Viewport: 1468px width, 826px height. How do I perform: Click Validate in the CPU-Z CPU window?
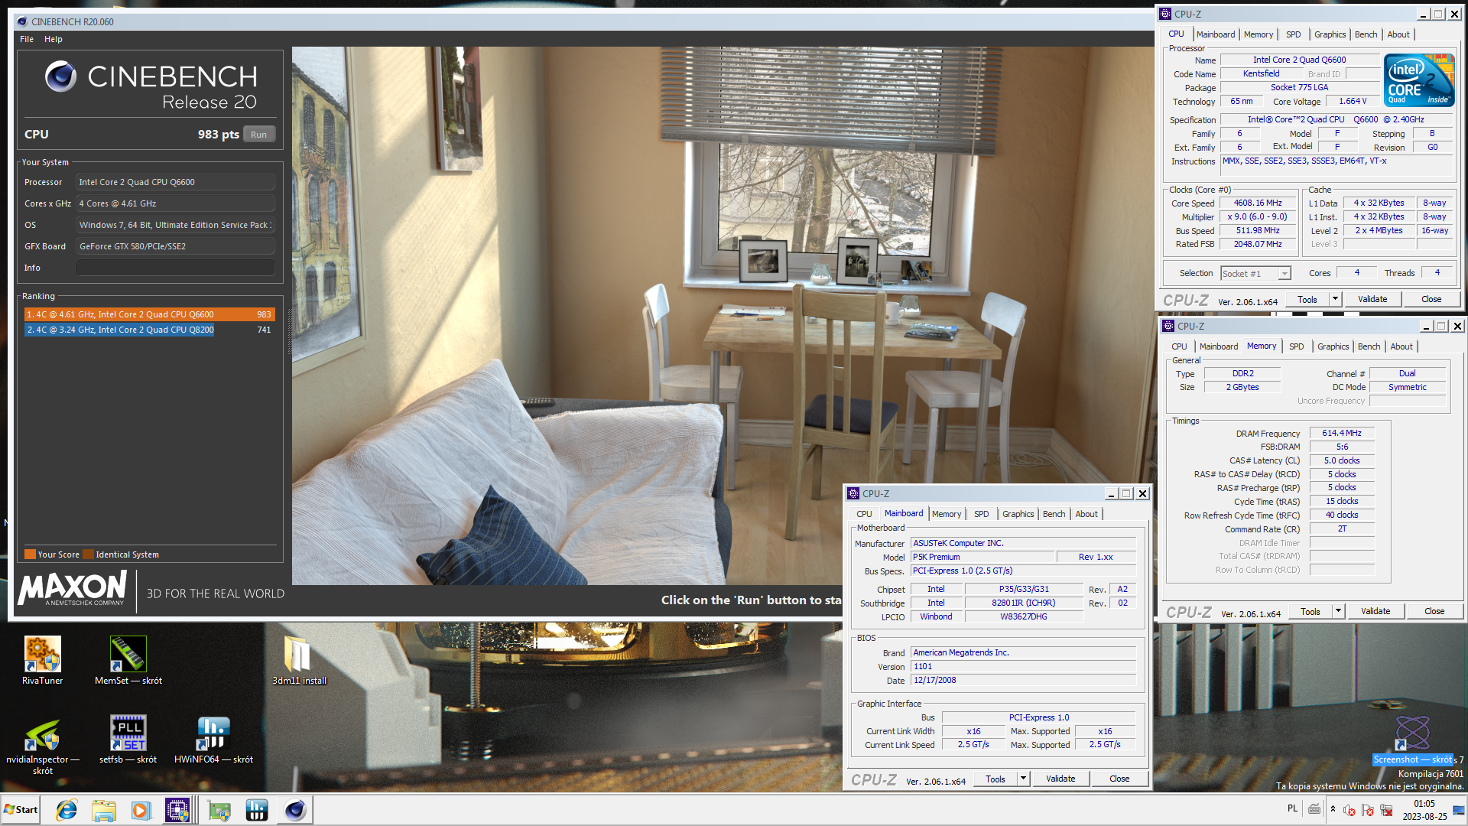[1372, 299]
